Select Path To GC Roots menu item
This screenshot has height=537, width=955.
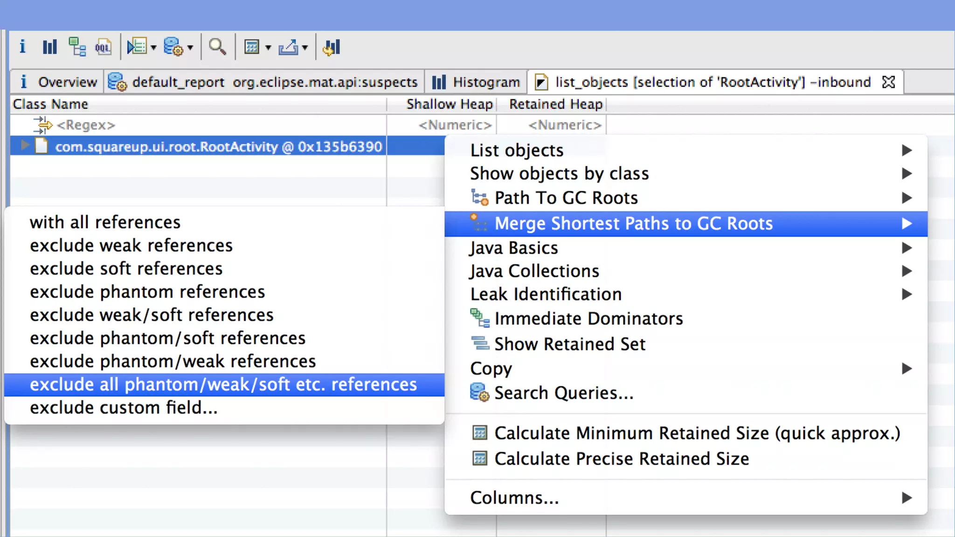pyautogui.click(x=566, y=198)
